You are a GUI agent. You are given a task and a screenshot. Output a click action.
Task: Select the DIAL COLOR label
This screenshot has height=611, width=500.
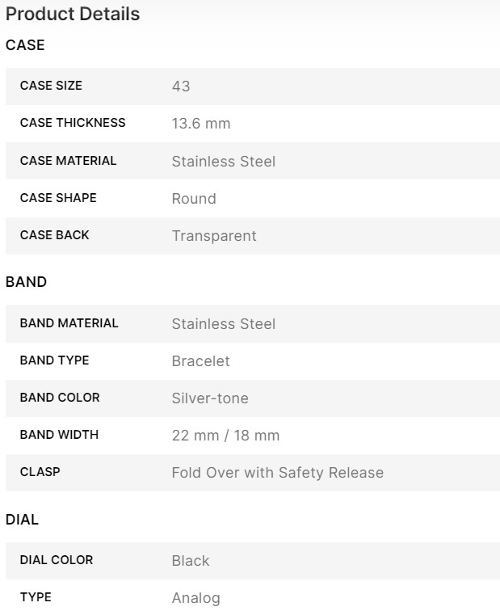[x=57, y=560]
